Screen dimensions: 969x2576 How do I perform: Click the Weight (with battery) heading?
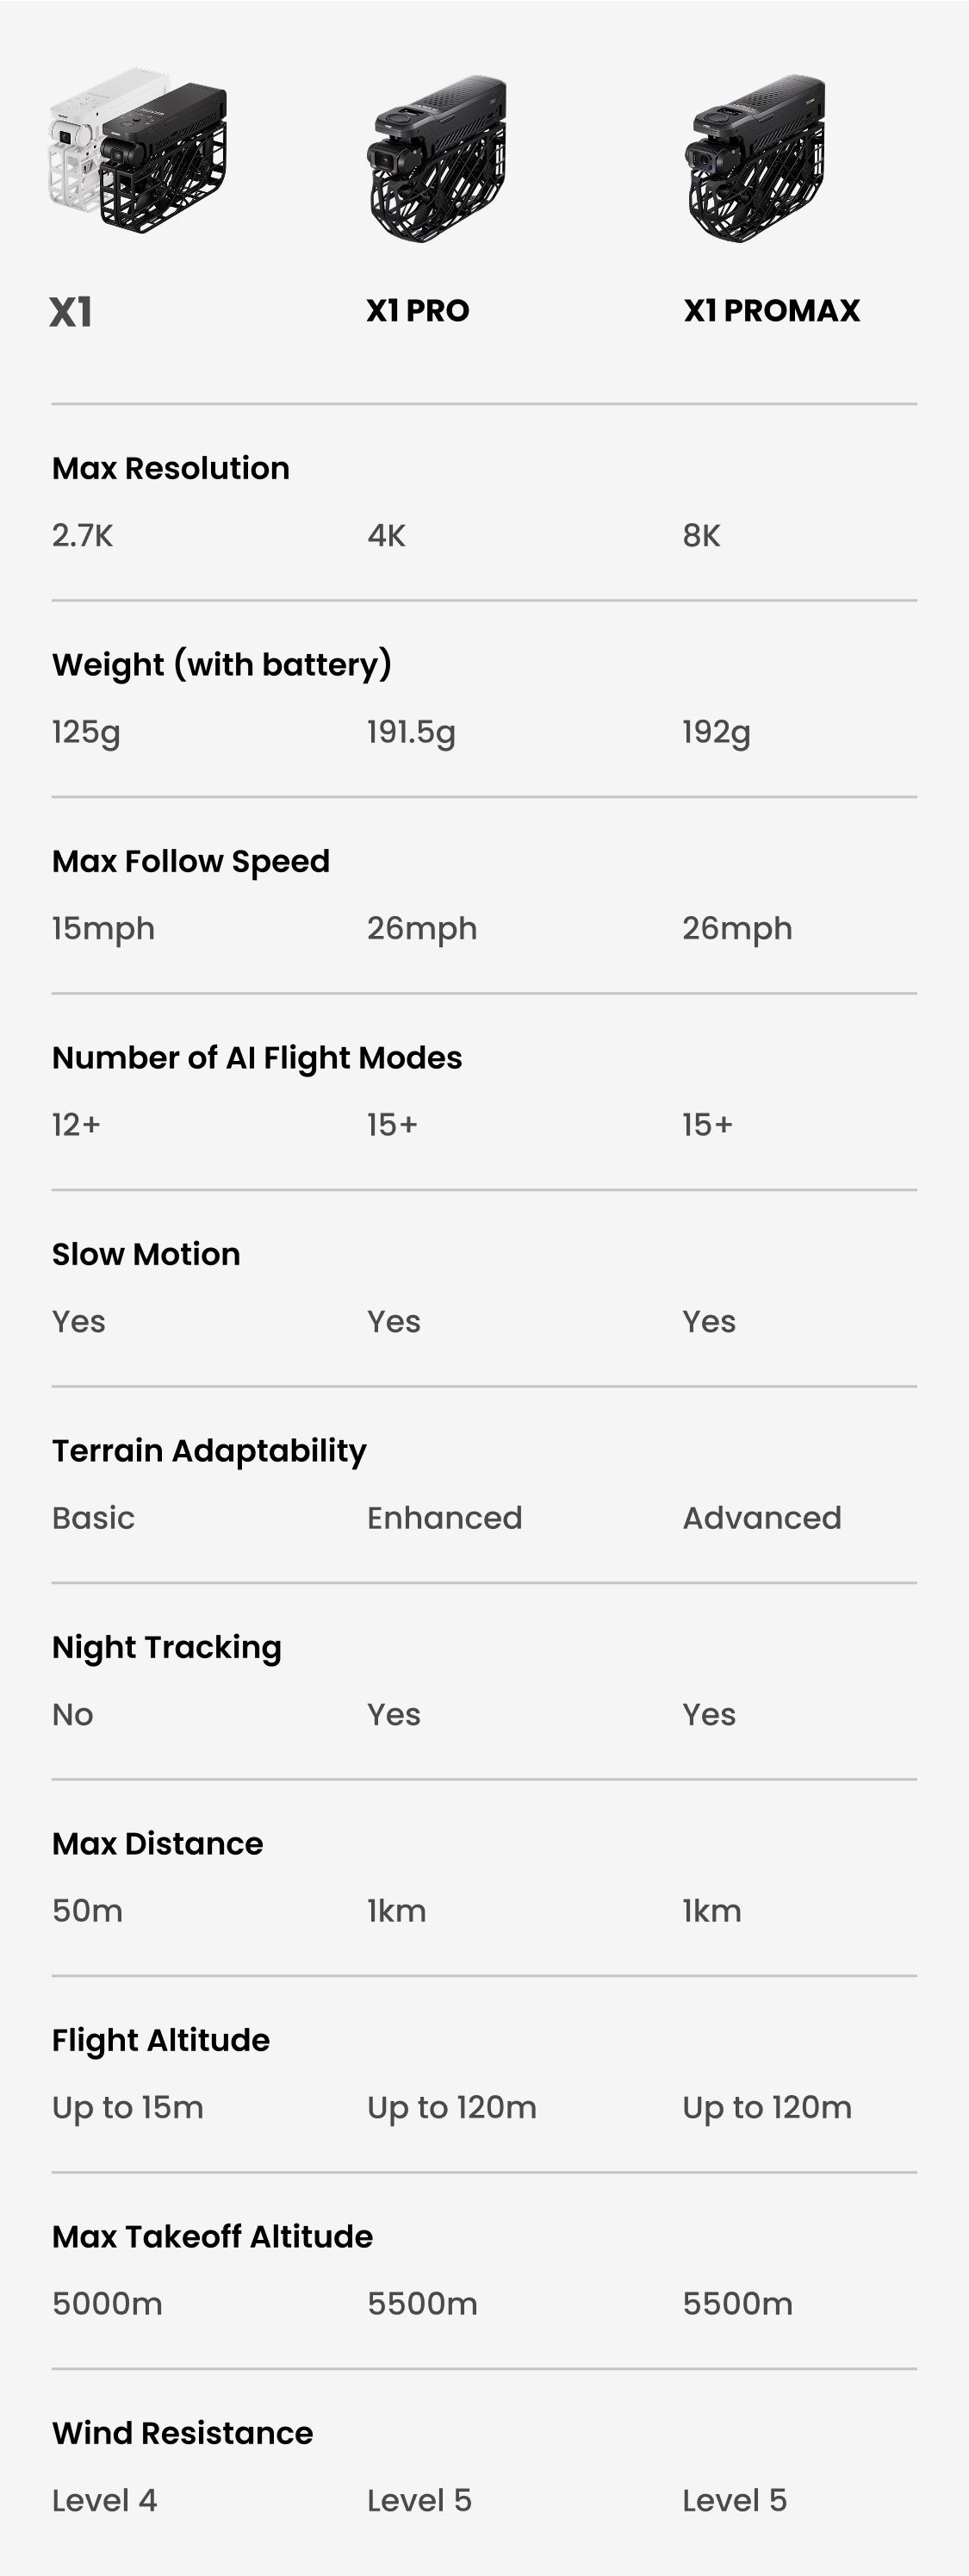221,665
